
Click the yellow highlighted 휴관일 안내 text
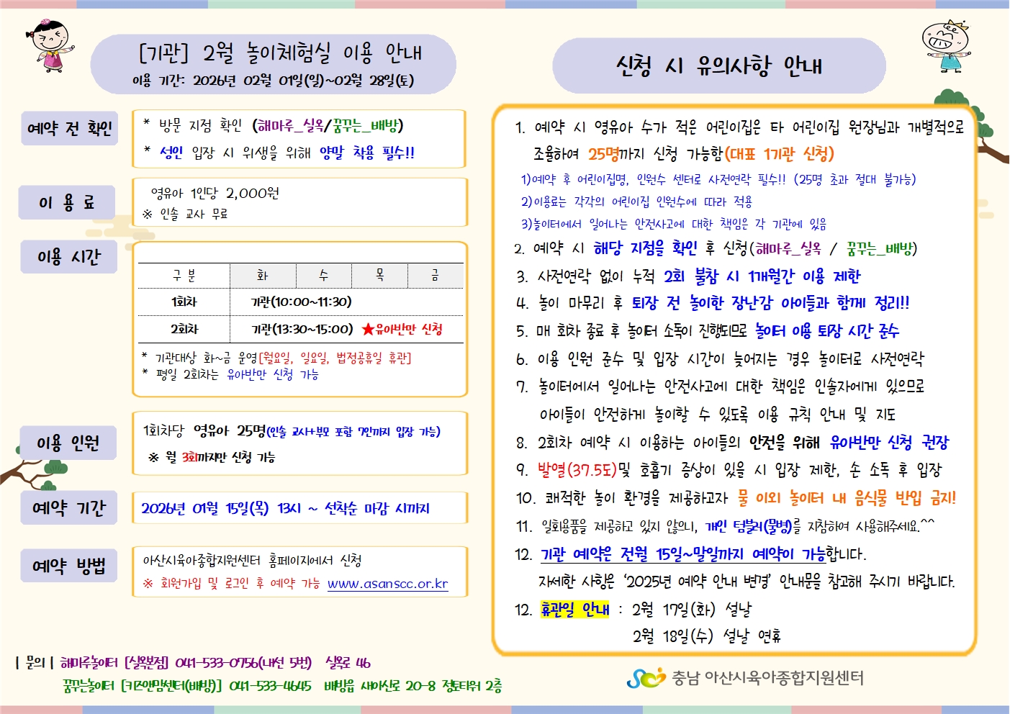click(x=574, y=610)
